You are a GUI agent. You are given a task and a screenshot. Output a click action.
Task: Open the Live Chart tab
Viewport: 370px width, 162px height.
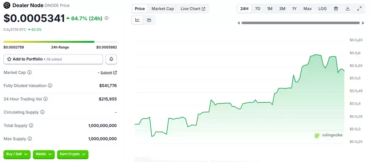[193, 8]
